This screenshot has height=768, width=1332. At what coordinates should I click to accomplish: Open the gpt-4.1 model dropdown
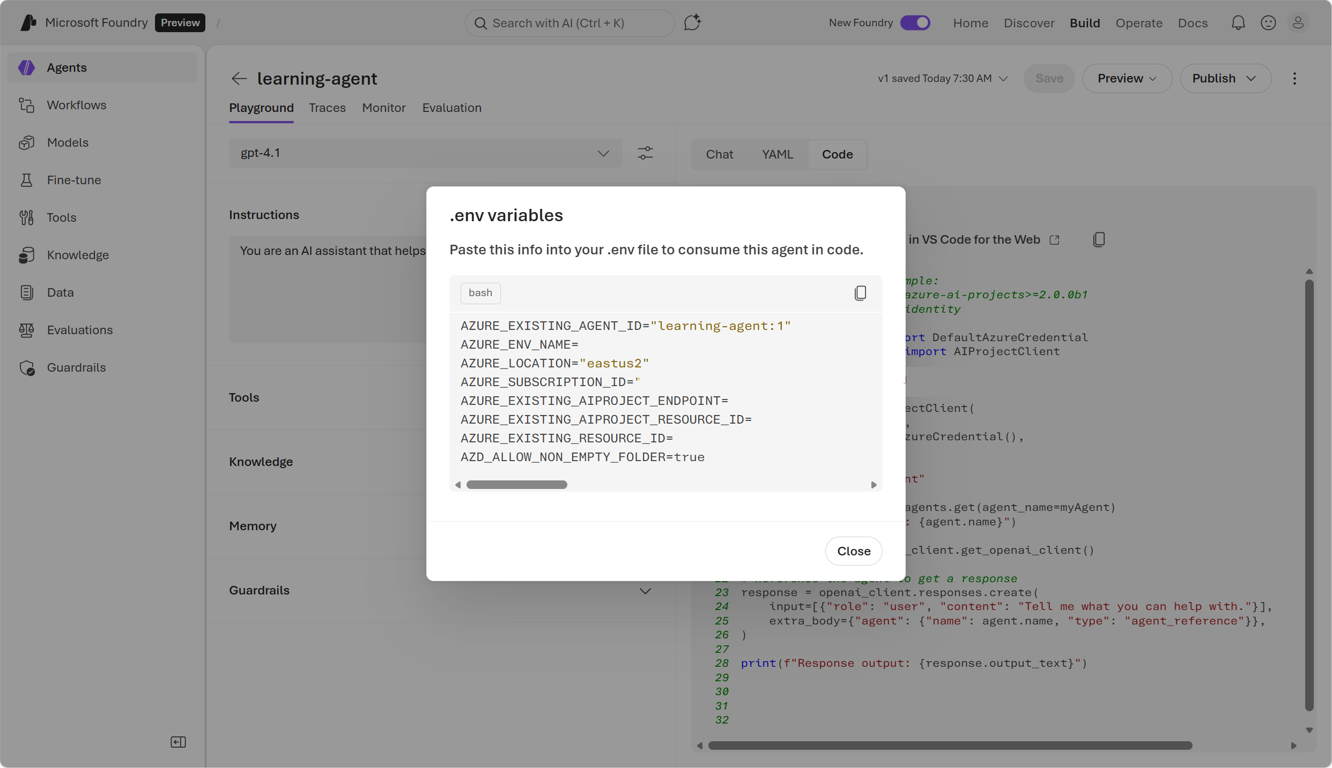point(425,153)
